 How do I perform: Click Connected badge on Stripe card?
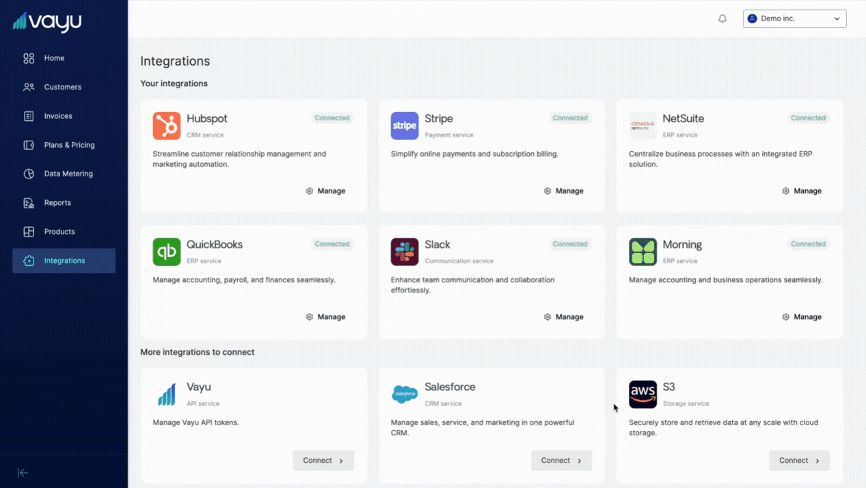(570, 118)
